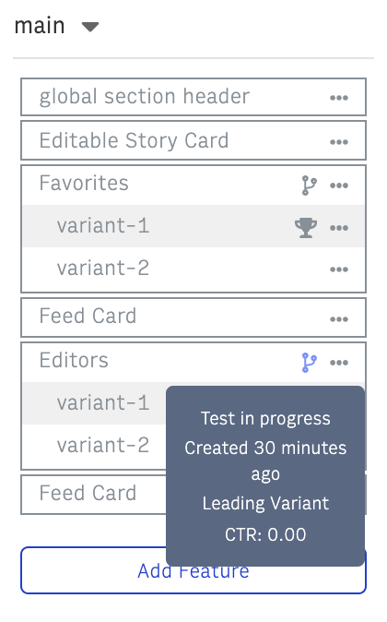Click the blue branch icon on Editors
The height and width of the screenshot is (622, 387).
[309, 363]
